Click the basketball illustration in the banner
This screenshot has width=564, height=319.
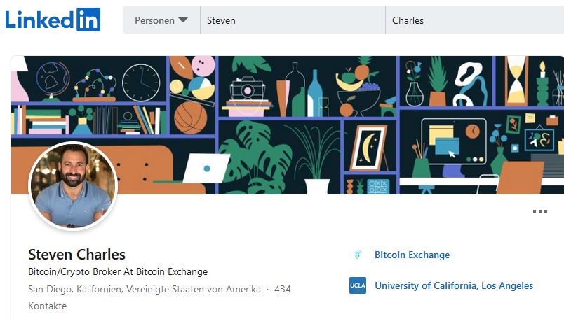tap(191, 118)
